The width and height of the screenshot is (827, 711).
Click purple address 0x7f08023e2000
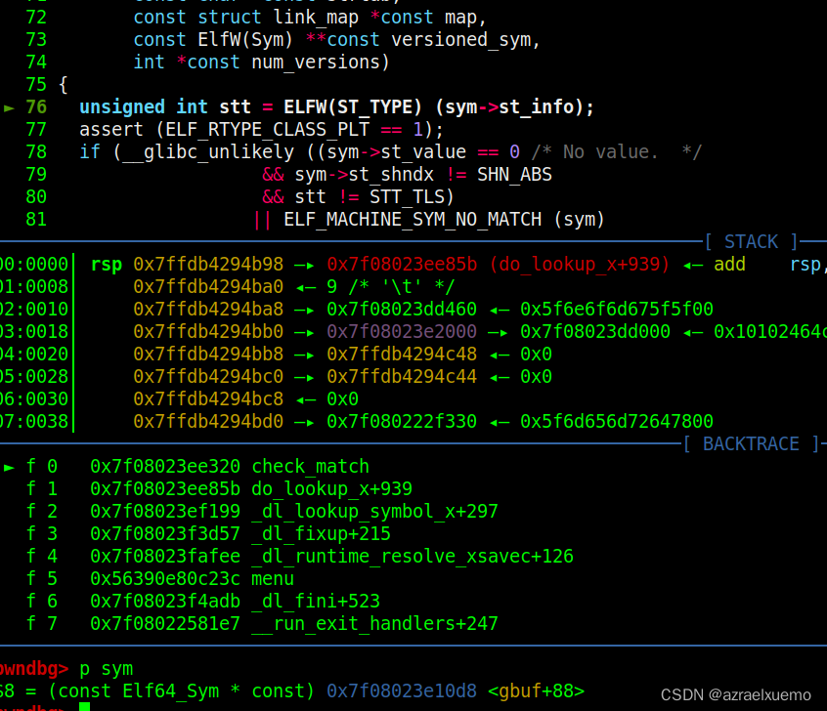tap(402, 331)
